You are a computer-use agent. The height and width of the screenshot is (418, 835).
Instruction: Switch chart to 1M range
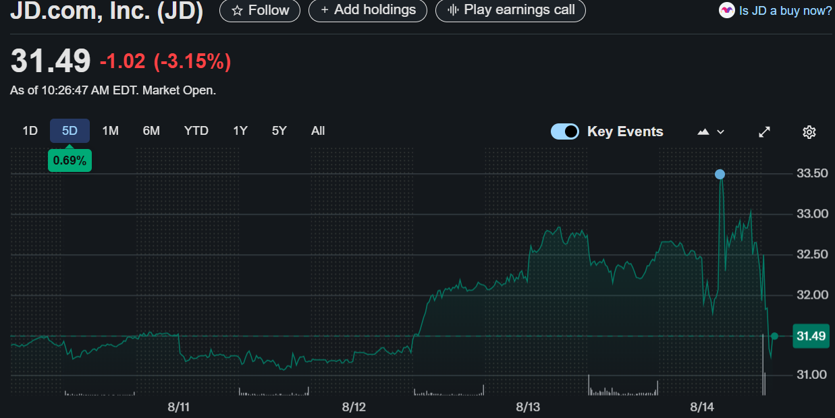click(110, 131)
